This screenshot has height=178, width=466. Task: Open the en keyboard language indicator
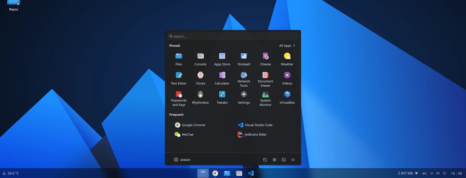pyautogui.click(x=424, y=173)
